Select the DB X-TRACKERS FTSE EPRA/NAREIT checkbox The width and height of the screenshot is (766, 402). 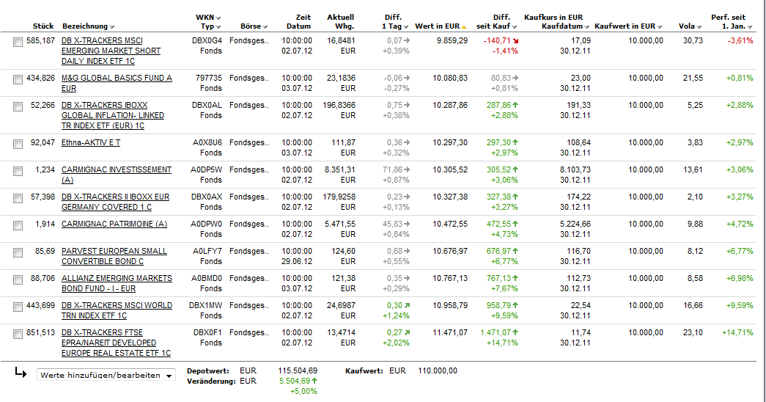coord(18,335)
